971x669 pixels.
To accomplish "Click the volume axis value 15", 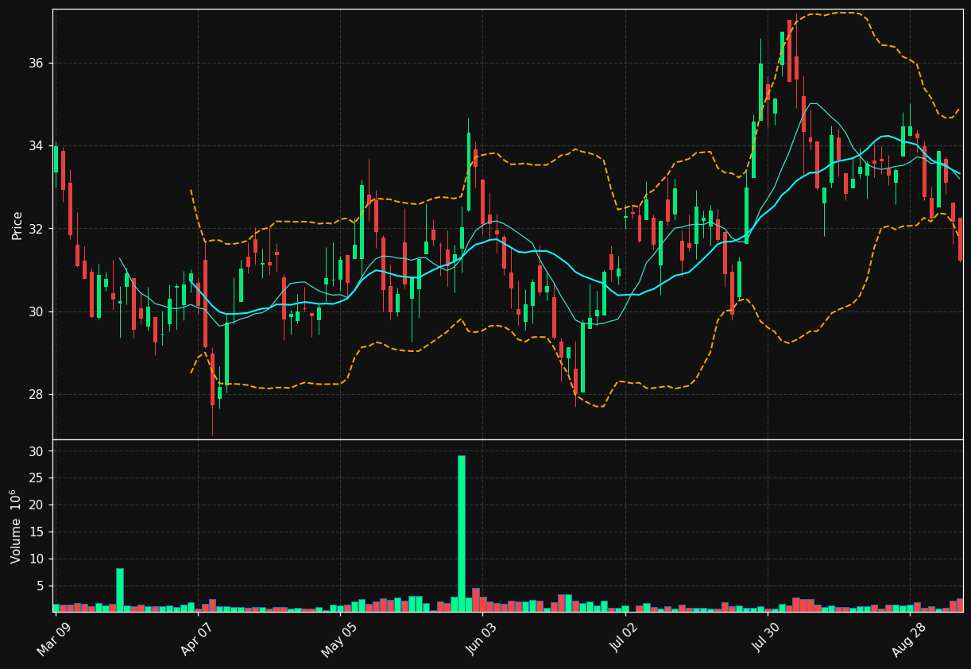I will (38, 532).
